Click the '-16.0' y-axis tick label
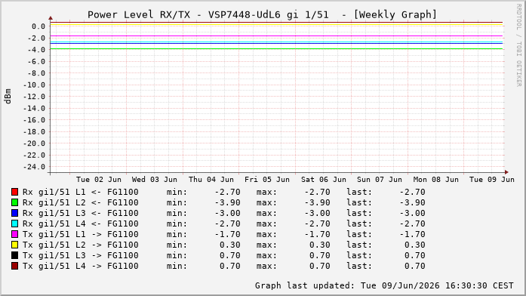526x296 pixels. coord(34,120)
